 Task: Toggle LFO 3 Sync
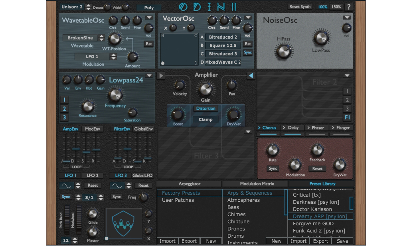117,197
